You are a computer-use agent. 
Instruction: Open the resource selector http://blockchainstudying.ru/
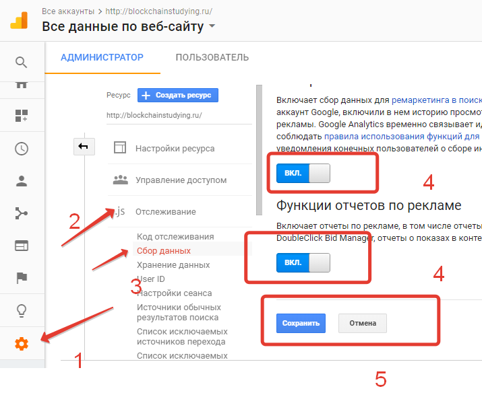[154, 114]
